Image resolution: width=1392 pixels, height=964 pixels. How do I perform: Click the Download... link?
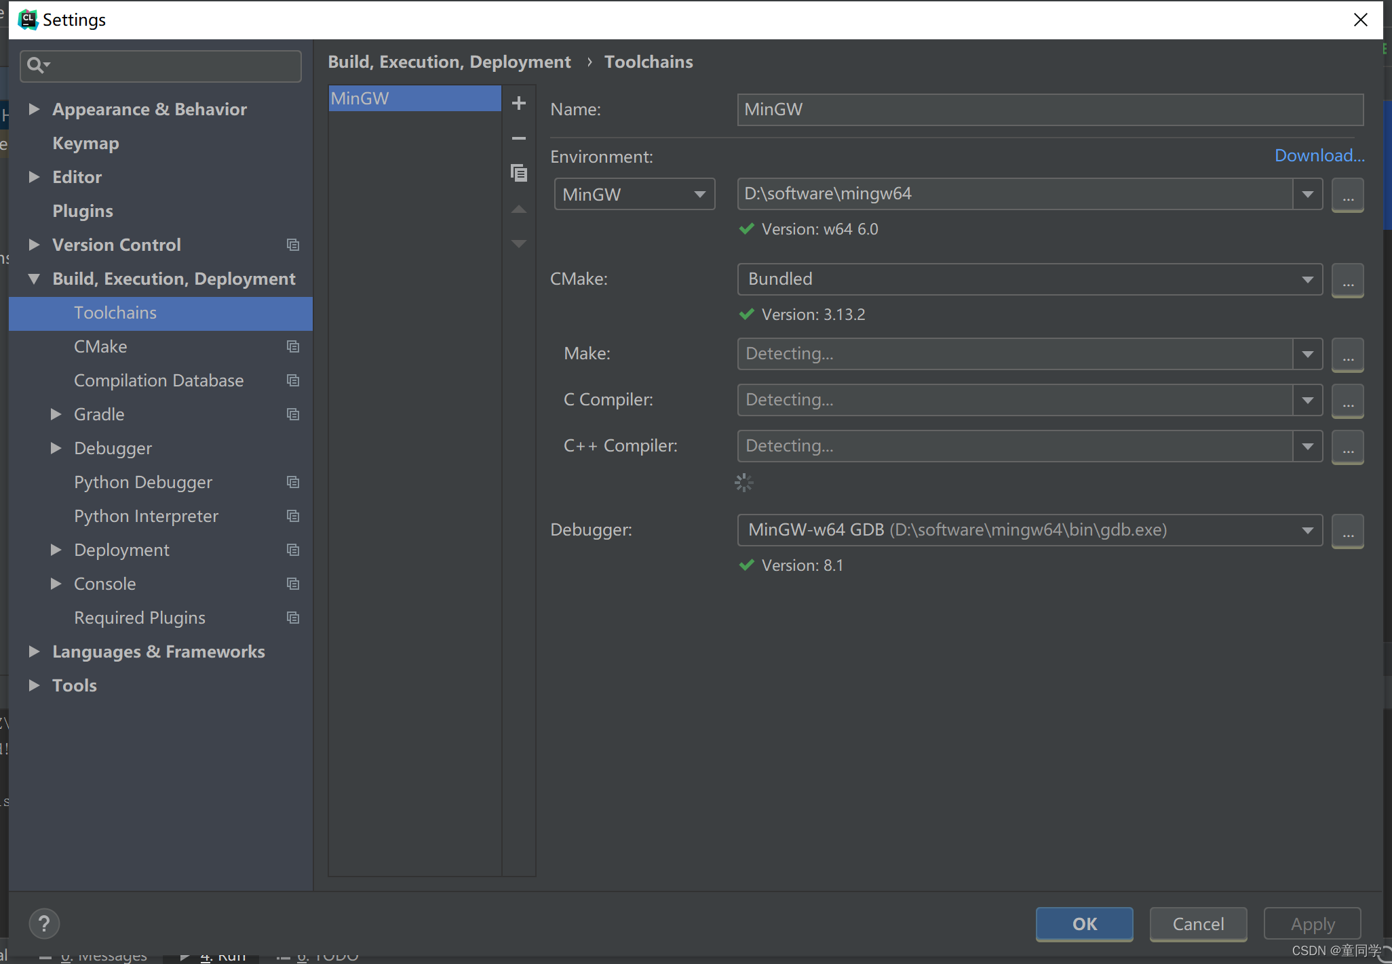point(1319,155)
